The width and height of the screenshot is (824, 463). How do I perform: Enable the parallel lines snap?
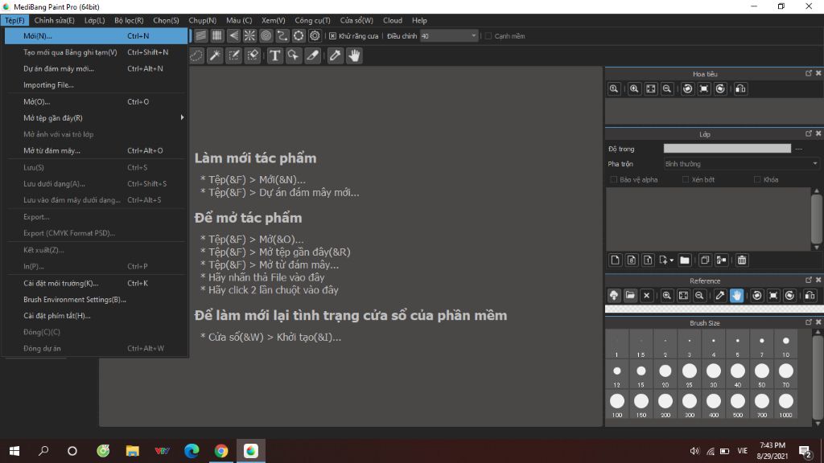(x=200, y=35)
